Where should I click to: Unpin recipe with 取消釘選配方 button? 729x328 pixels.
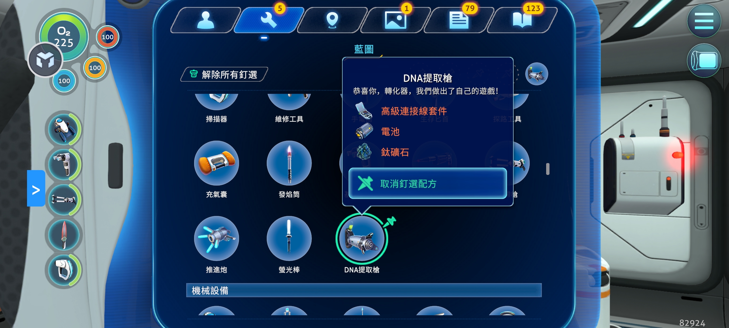coord(428,183)
